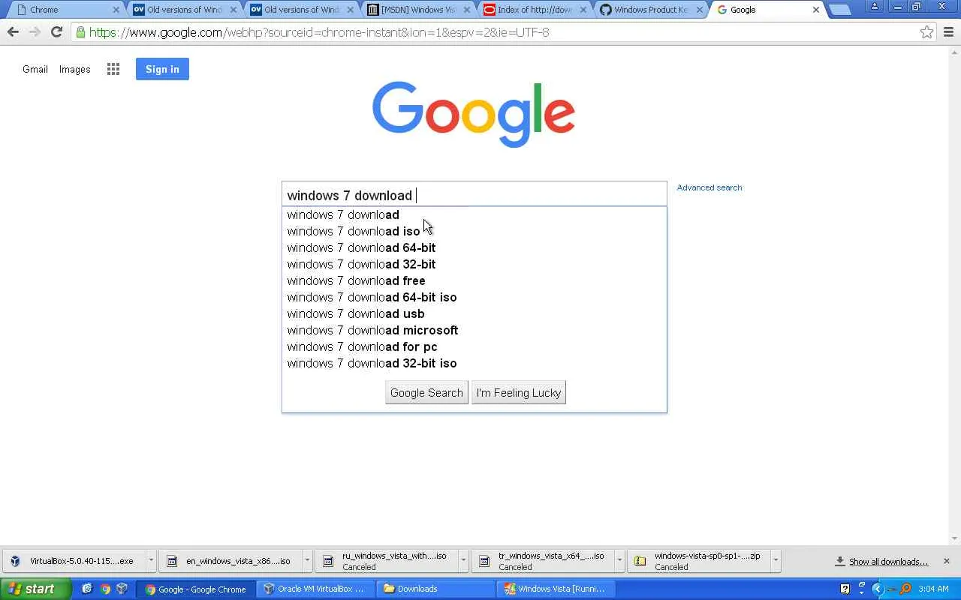Screen dimensions: 961x600
Task: Open the Gmail link
Action: pyautogui.click(x=35, y=69)
